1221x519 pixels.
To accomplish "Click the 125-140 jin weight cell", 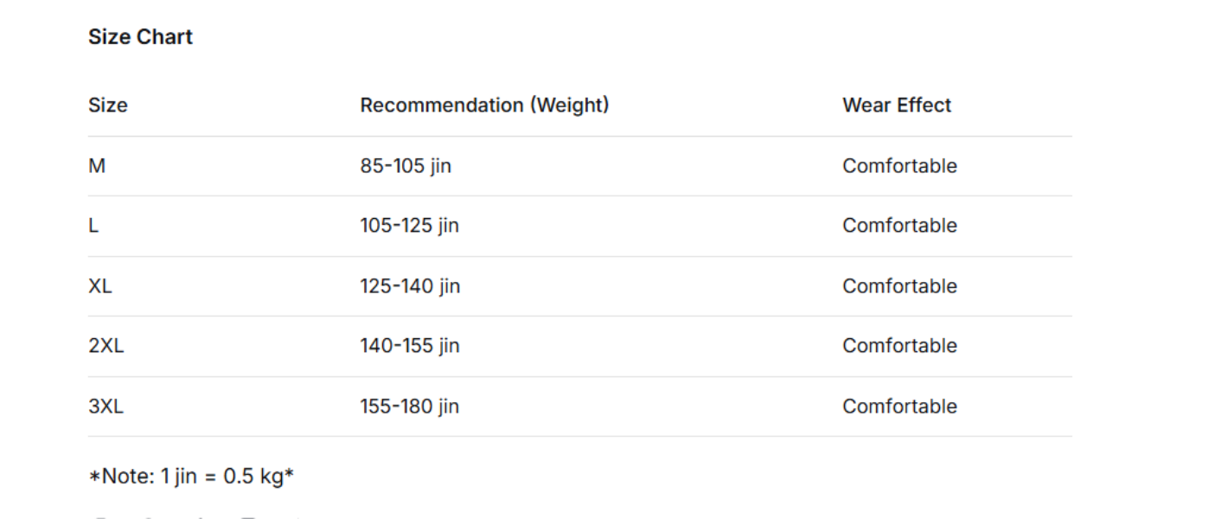I will click(x=410, y=286).
